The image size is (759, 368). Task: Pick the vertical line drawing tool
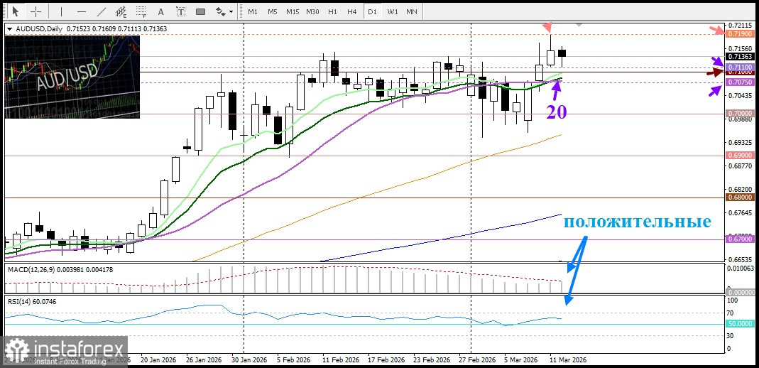tap(61, 11)
